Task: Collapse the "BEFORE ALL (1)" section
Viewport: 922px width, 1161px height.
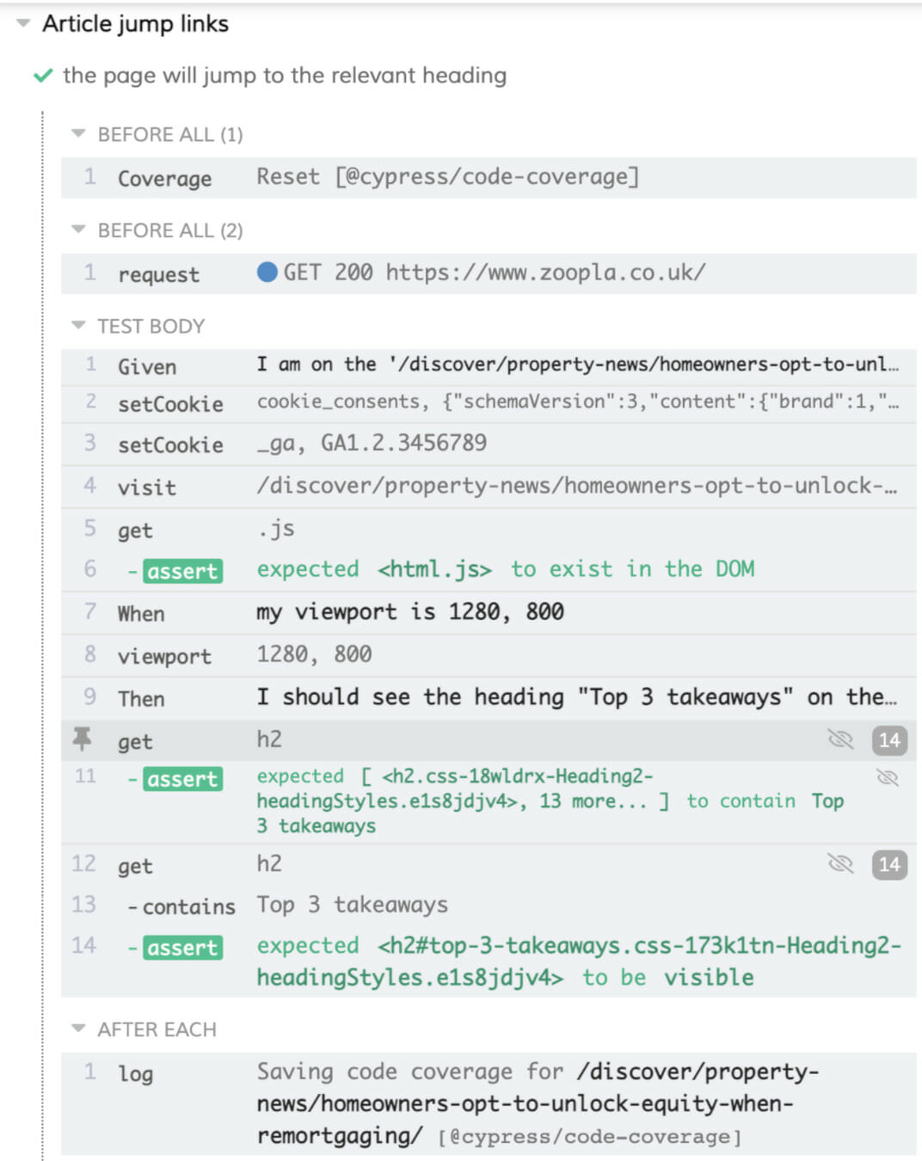Action: [x=78, y=133]
